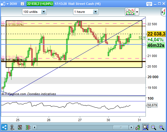
Task: Open the keyboard shortcuts icon in title bar
Action: pyautogui.click(x=149, y=4)
